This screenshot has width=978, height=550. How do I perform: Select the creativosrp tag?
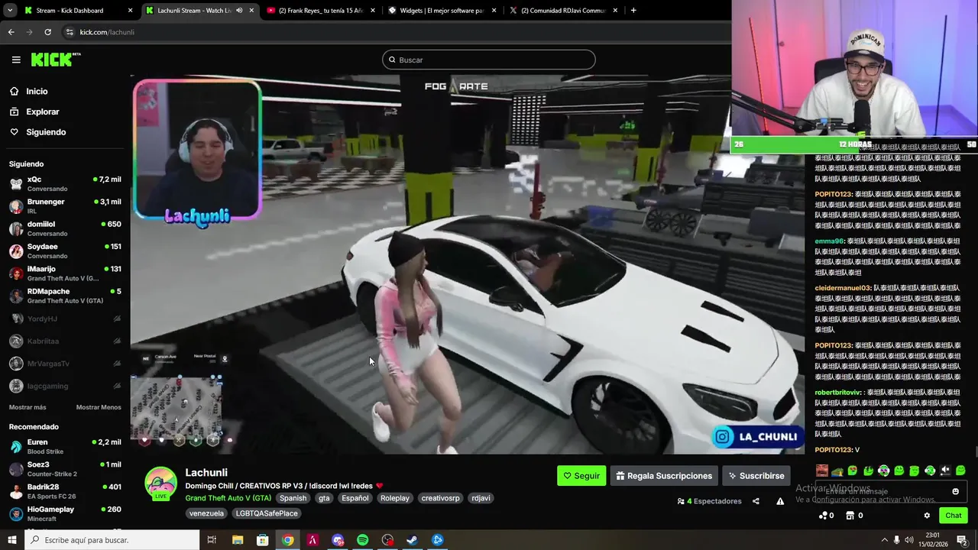click(x=440, y=498)
